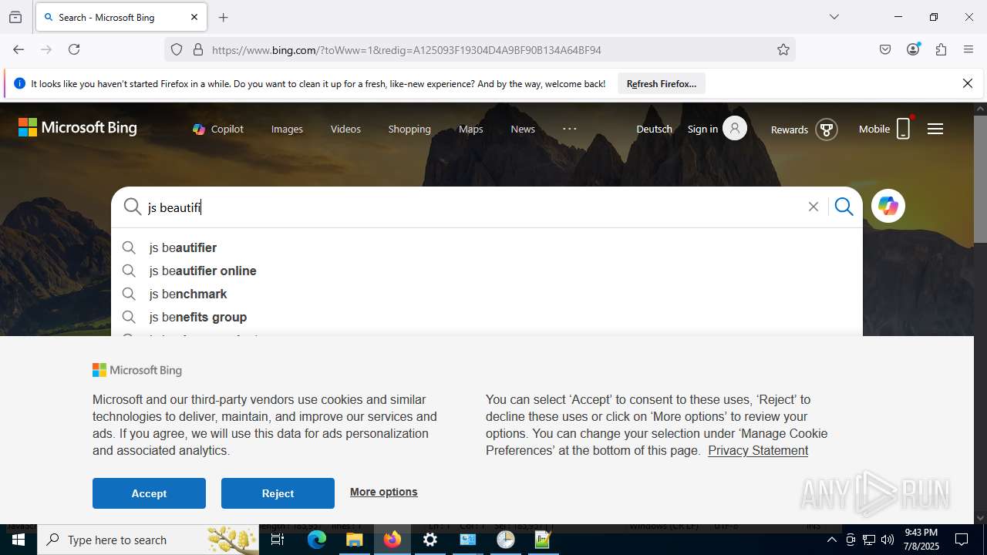
Task: Submit the search with the blue magnifier
Action: point(844,207)
